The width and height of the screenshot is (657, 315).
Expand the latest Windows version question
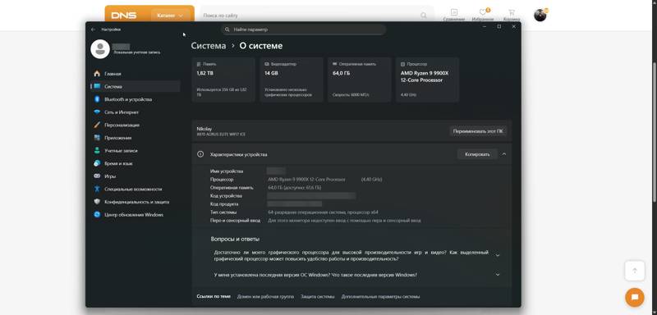(x=498, y=275)
